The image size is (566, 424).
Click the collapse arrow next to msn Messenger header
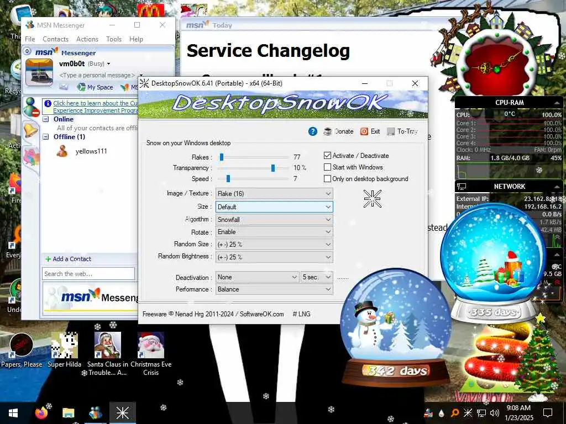(x=27, y=51)
